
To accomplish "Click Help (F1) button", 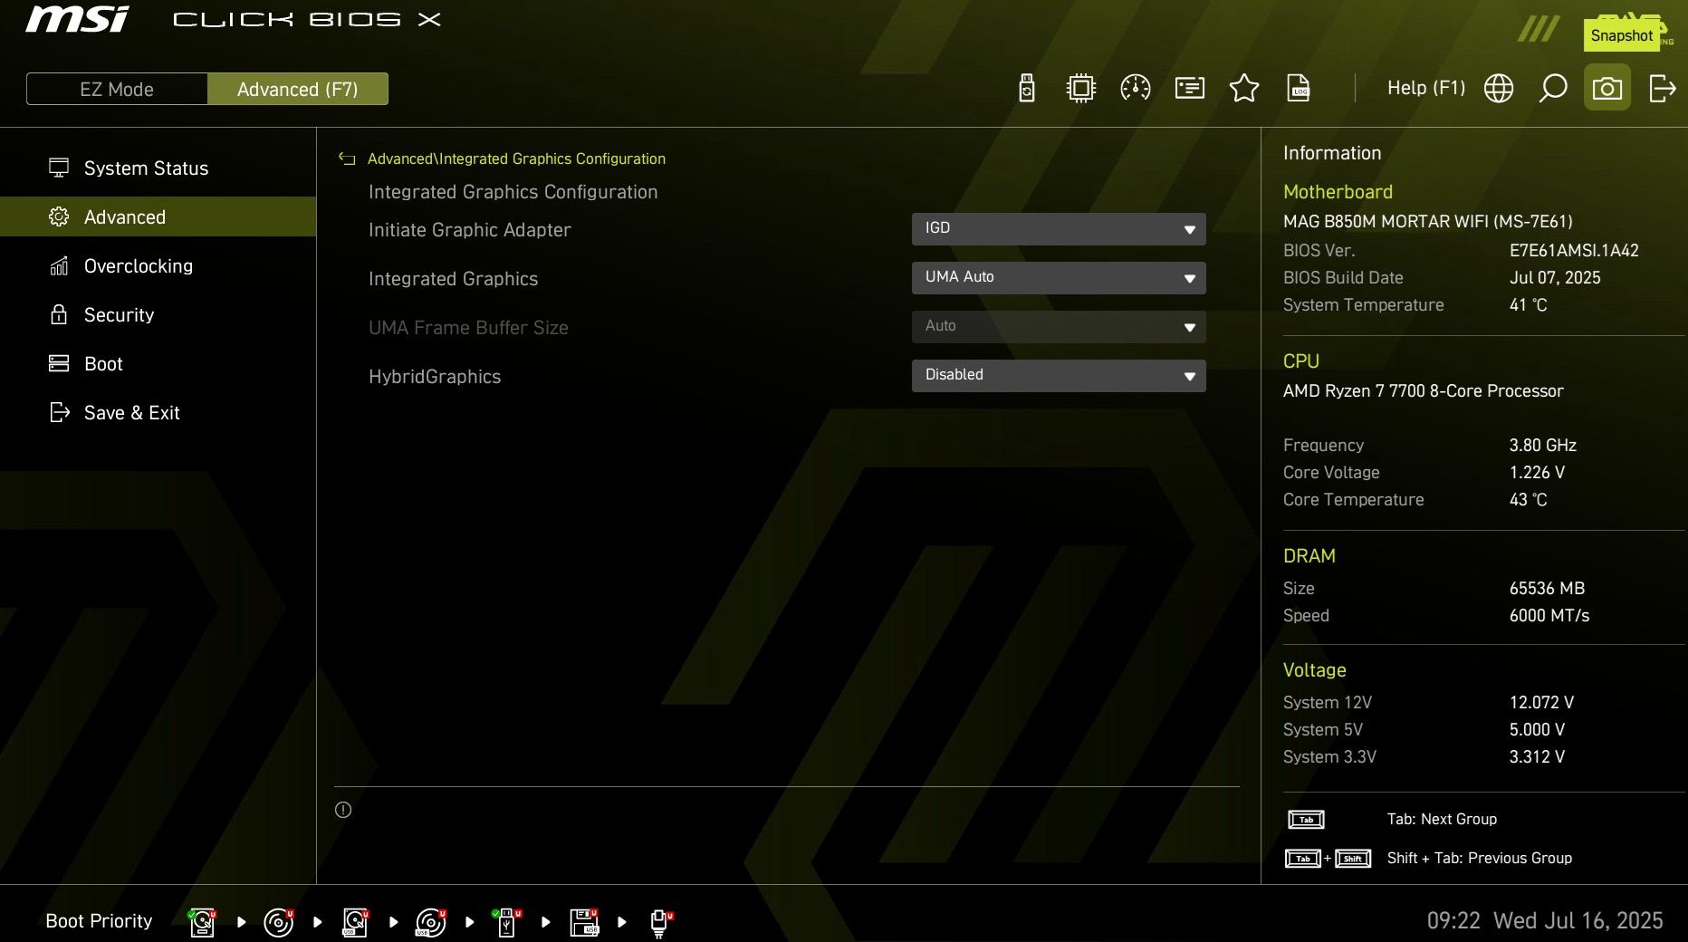I will point(1425,88).
